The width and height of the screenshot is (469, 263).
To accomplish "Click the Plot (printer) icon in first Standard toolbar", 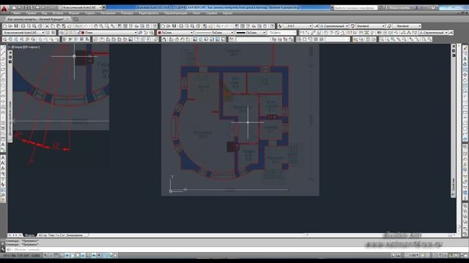I will coord(23,26).
